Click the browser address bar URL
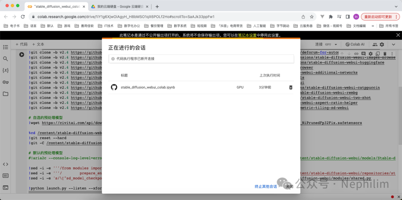 pos(126,17)
